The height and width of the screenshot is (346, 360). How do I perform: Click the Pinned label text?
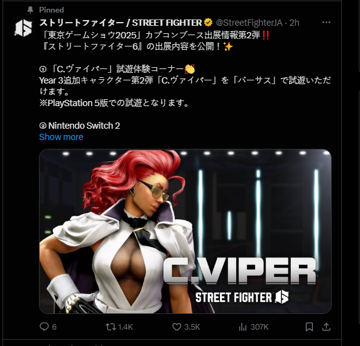tap(52, 10)
